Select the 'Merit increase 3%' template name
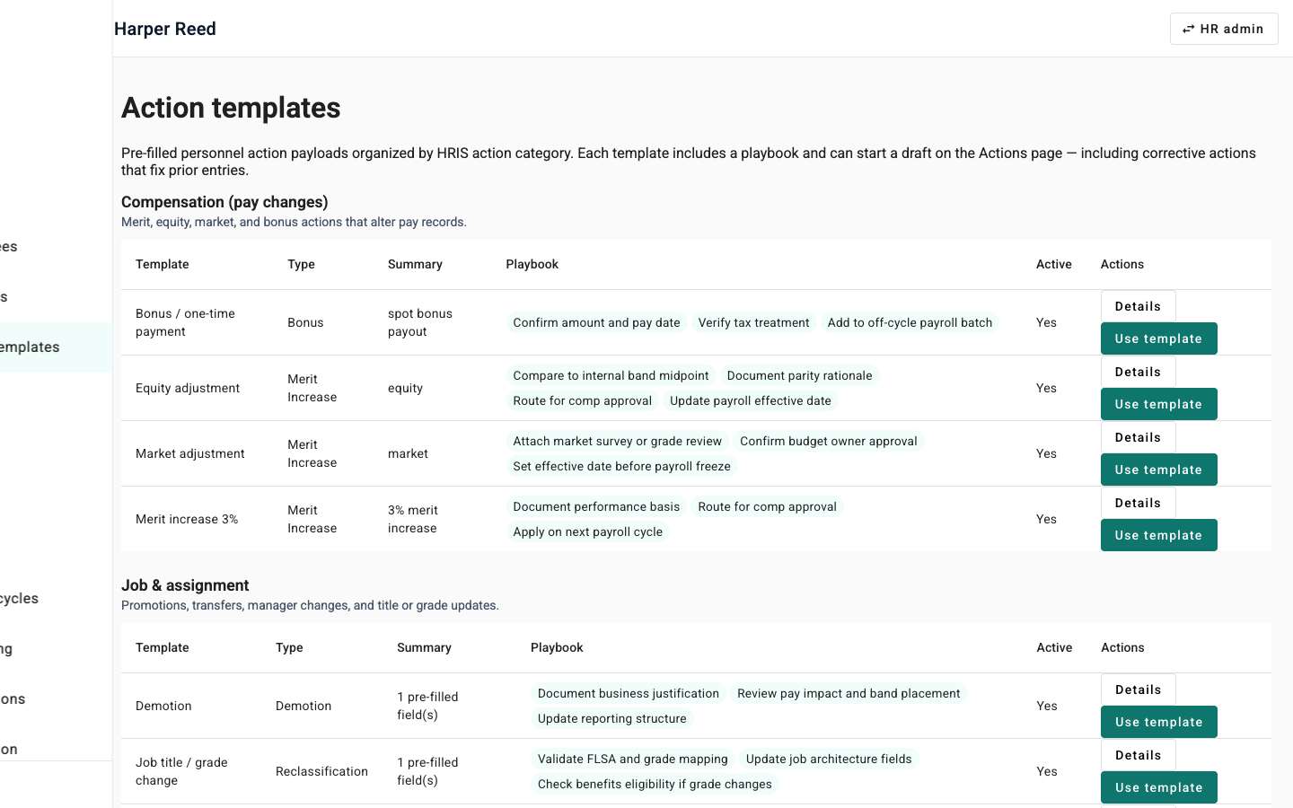The height and width of the screenshot is (808, 1293). pyautogui.click(x=187, y=519)
